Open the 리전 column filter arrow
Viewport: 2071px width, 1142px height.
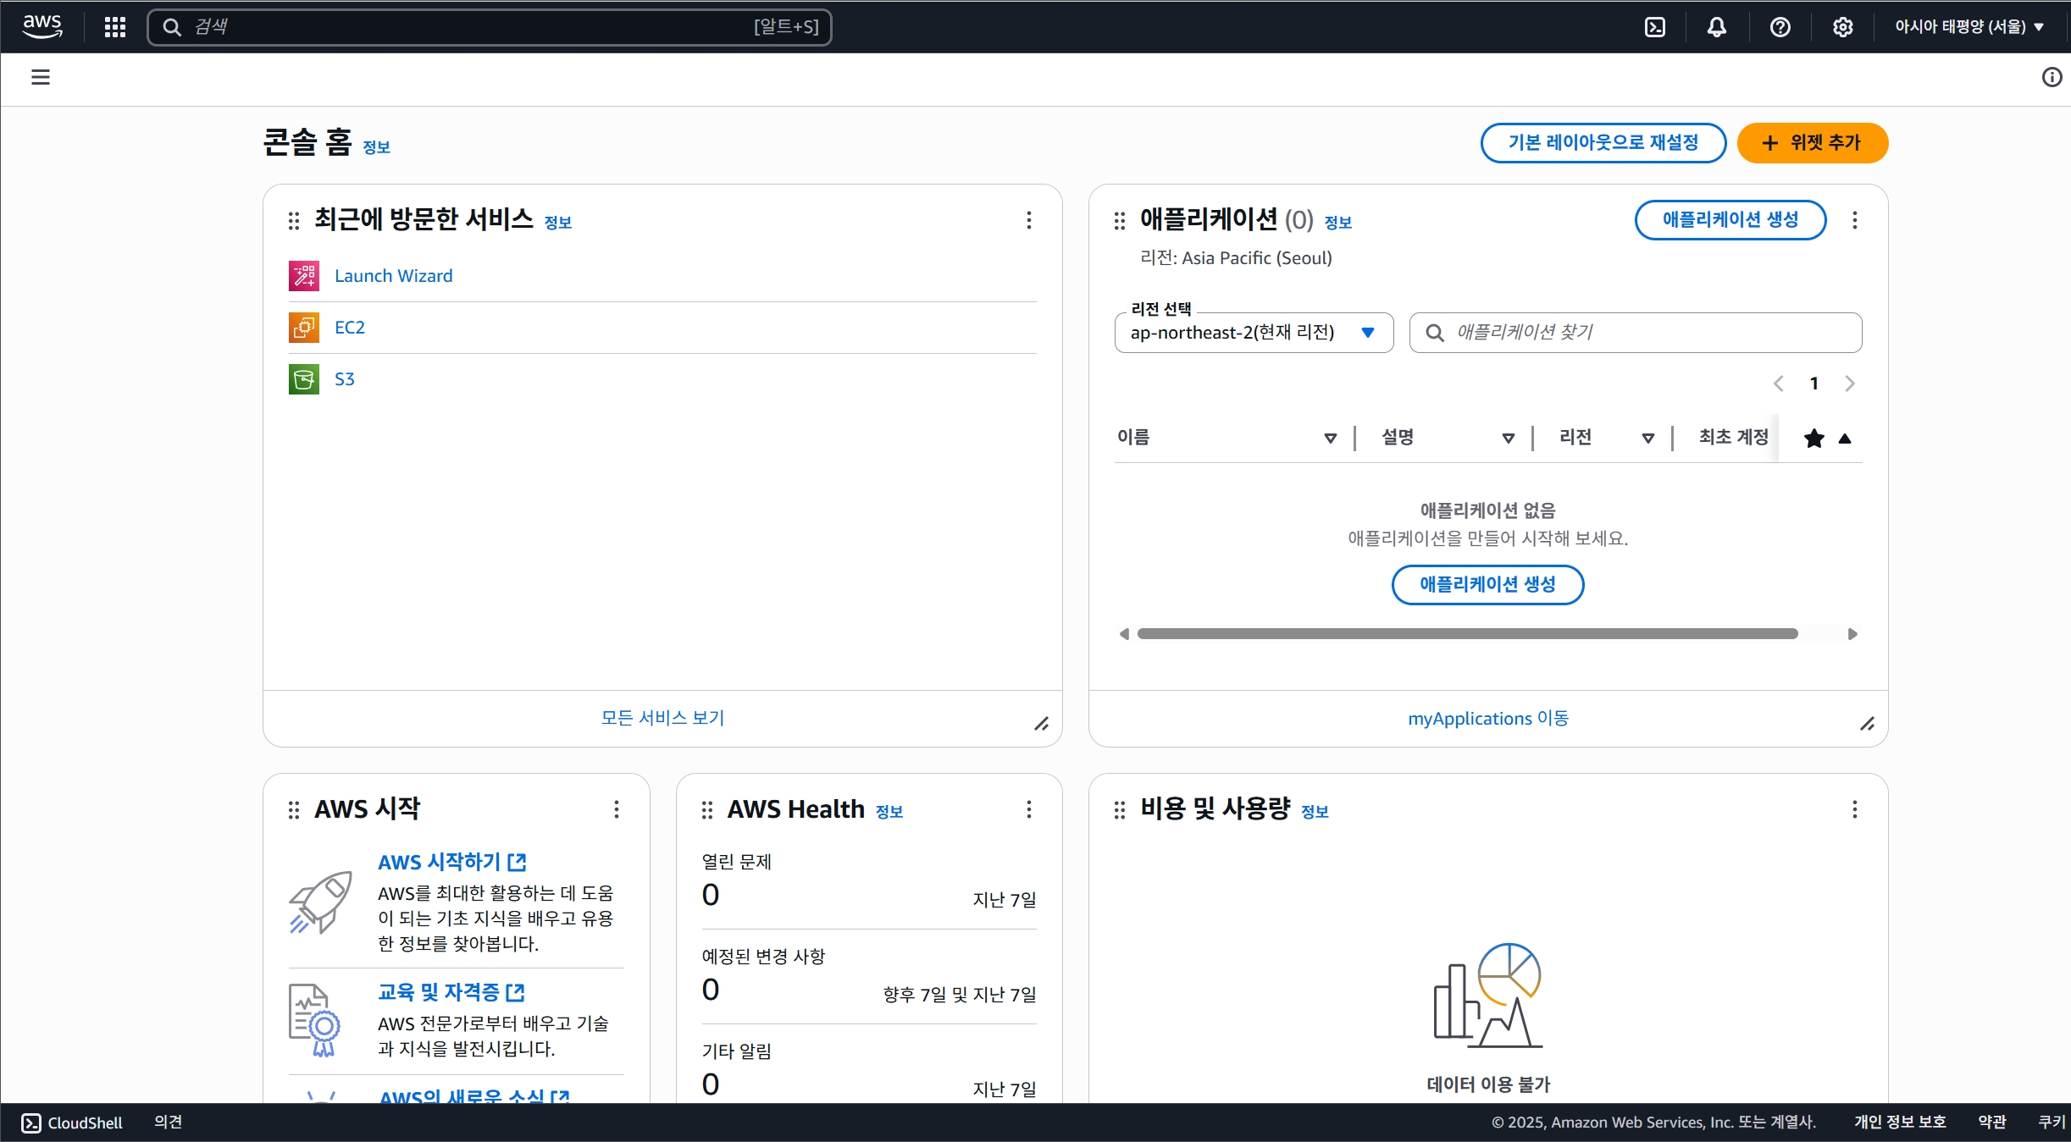[1648, 439]
